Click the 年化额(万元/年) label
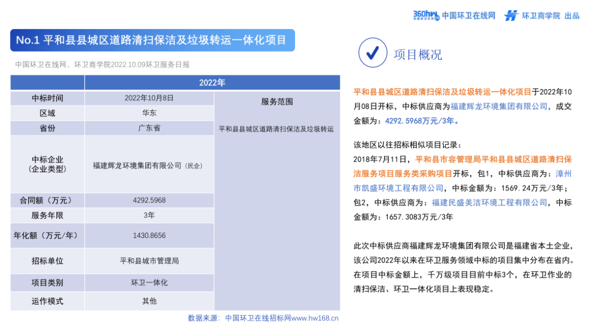This screenshot has width=590, height=327. [x=48, y=236]
